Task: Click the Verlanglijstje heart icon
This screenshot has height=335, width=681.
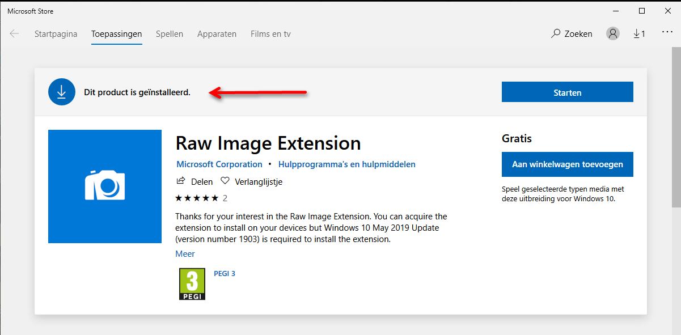Action: tap(225, 181)
